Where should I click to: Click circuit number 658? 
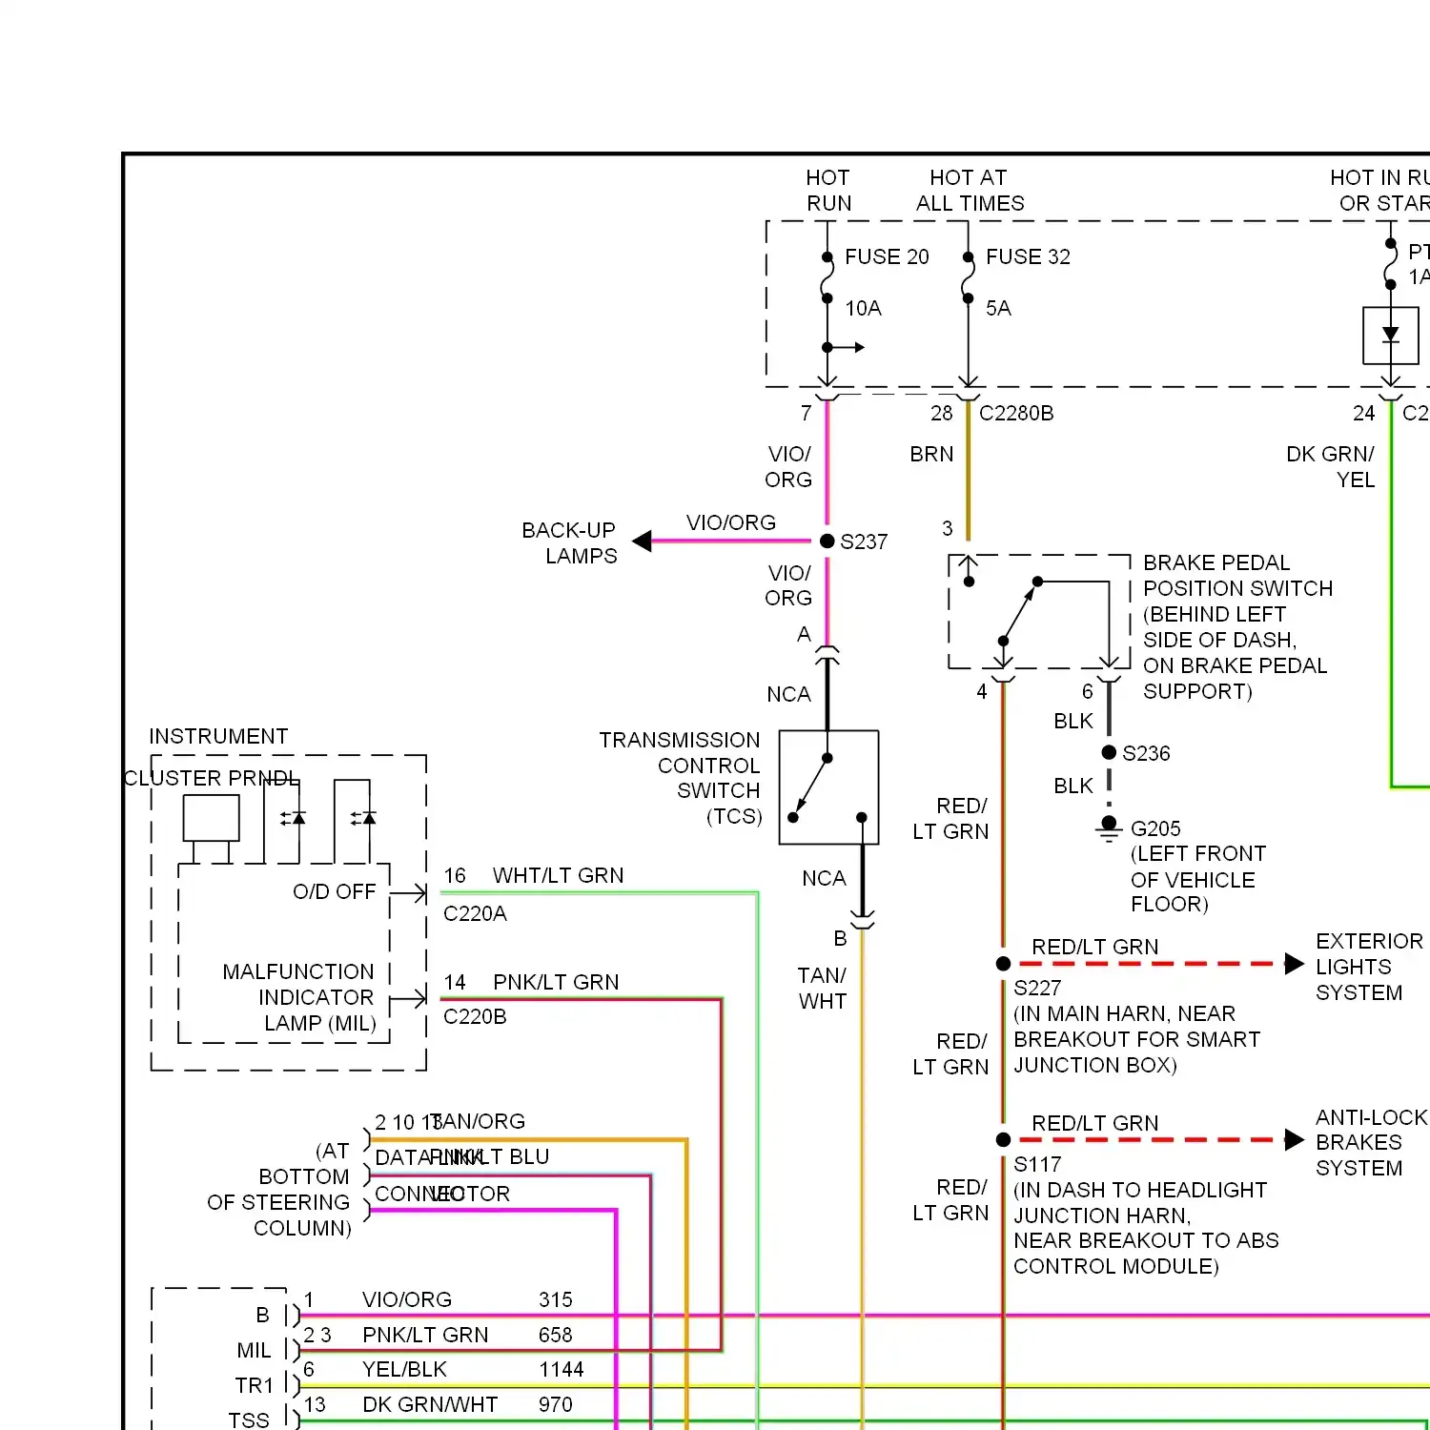point(555,1335)
